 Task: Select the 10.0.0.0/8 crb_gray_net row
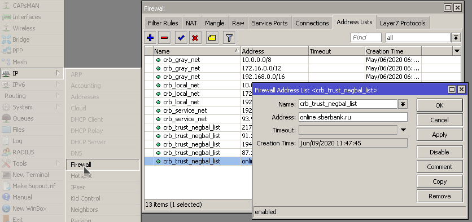coord(302,60)
